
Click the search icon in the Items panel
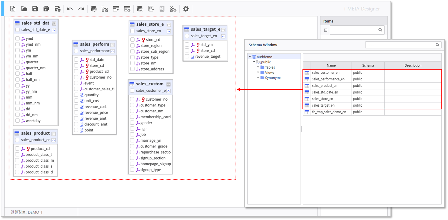pyautogui.click(x=380, y=30)
